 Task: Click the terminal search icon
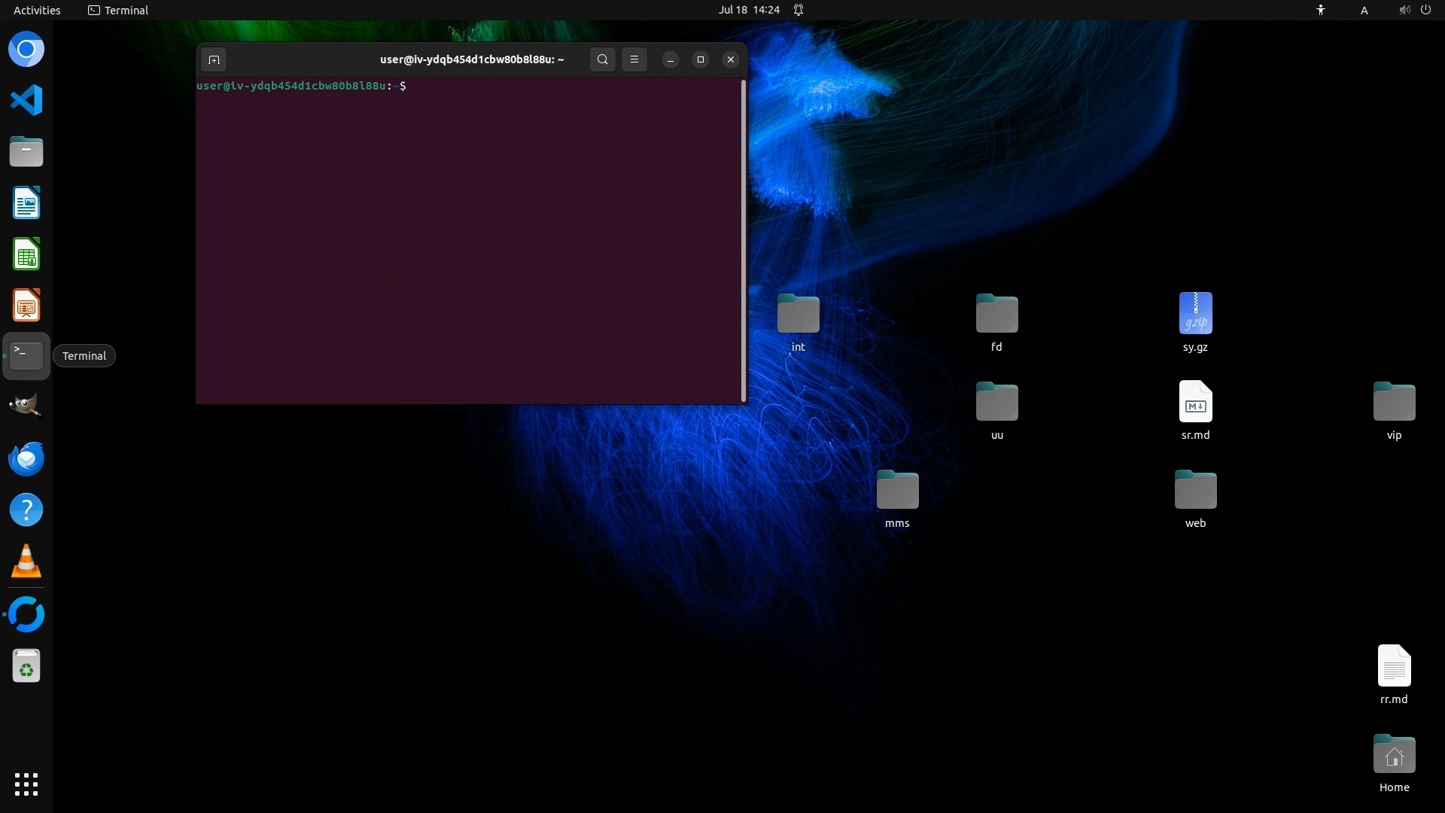point(602,59)
